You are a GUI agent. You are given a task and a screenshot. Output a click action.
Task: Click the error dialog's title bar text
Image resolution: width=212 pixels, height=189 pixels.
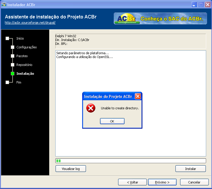[x=108, y=96]
